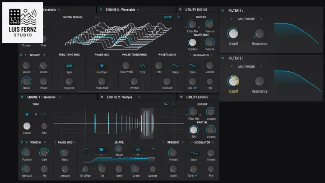Click previous filter type arrow in FILTER 2

(232, 66)
